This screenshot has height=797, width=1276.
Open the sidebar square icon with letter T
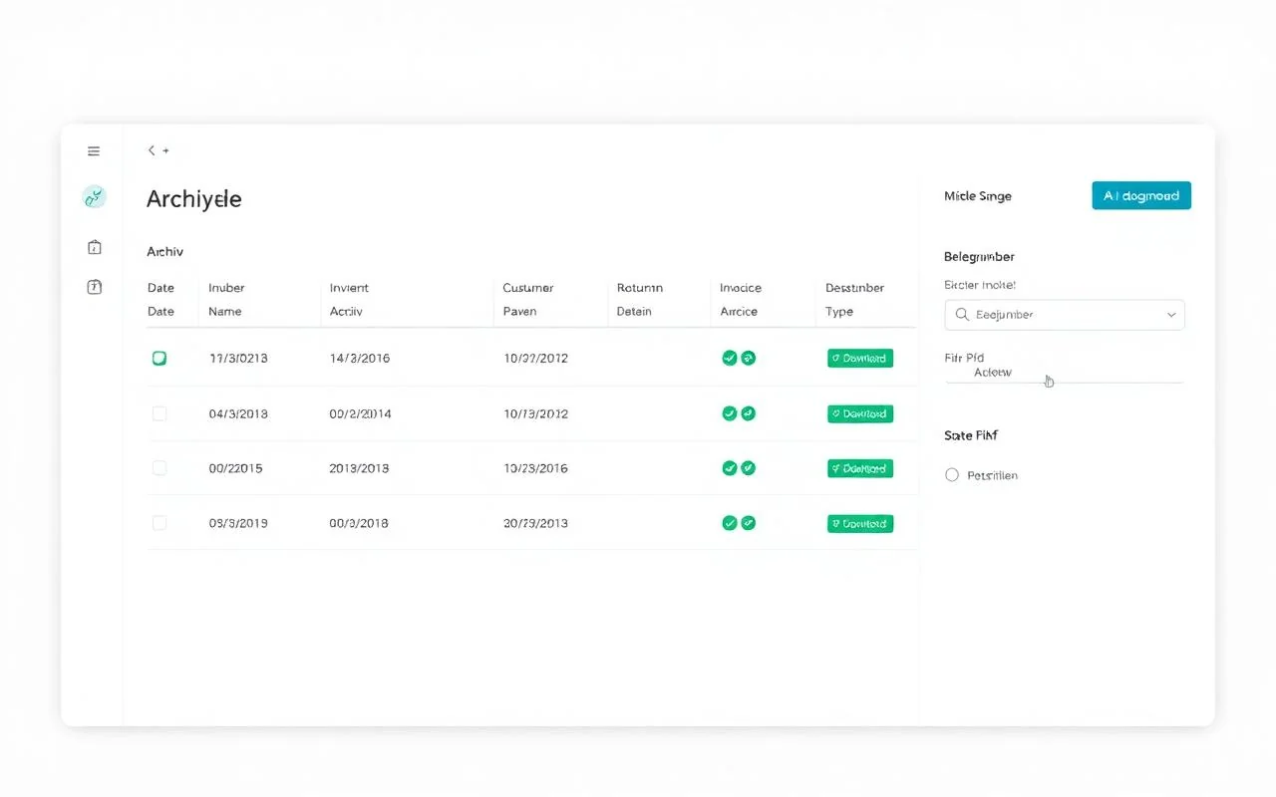[x=94, y=287]
